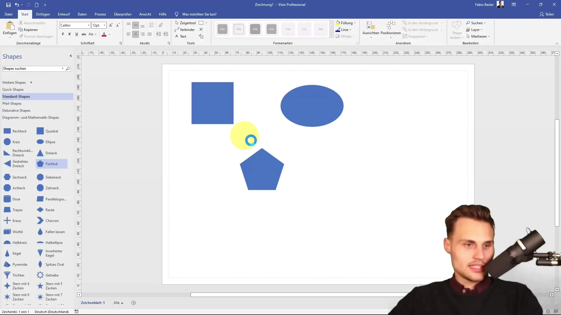Select the Getriebe gear shape master
Image resolution: width=561 pixels, height=315 pixels.
pos(48,275)
